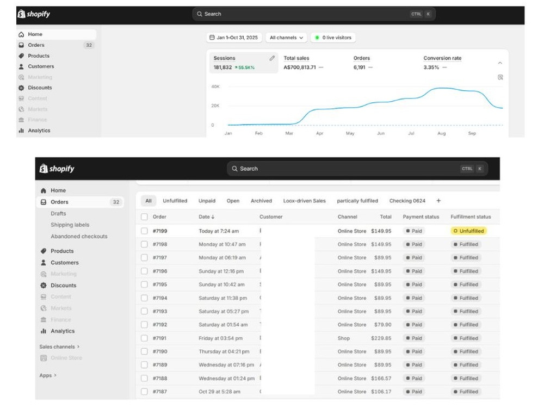This screenshot has width=544, height=408.
Task: Select the Total sales metric card
Action: 304,63
